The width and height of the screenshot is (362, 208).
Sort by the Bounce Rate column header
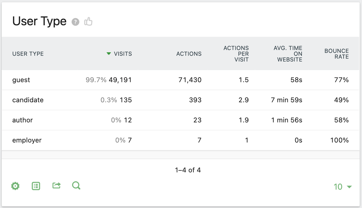tap(336, 54)
